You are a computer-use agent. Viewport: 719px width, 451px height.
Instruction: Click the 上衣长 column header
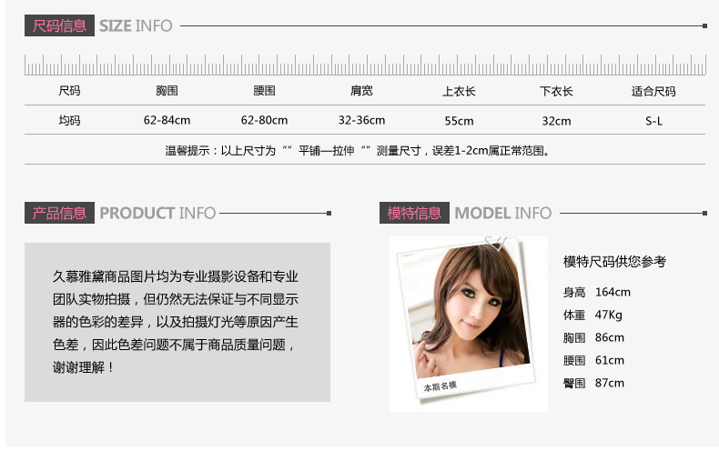459,91
